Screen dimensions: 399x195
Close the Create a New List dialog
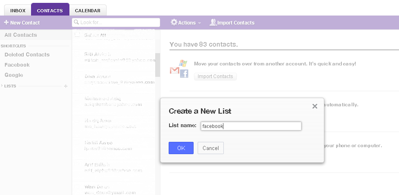click(x=314, y=106)
